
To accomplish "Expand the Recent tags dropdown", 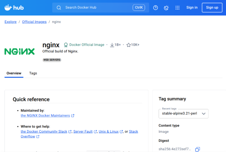I will coord(183,113).
